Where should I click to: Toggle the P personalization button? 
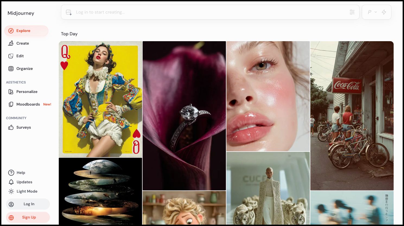tap(370, 12)
